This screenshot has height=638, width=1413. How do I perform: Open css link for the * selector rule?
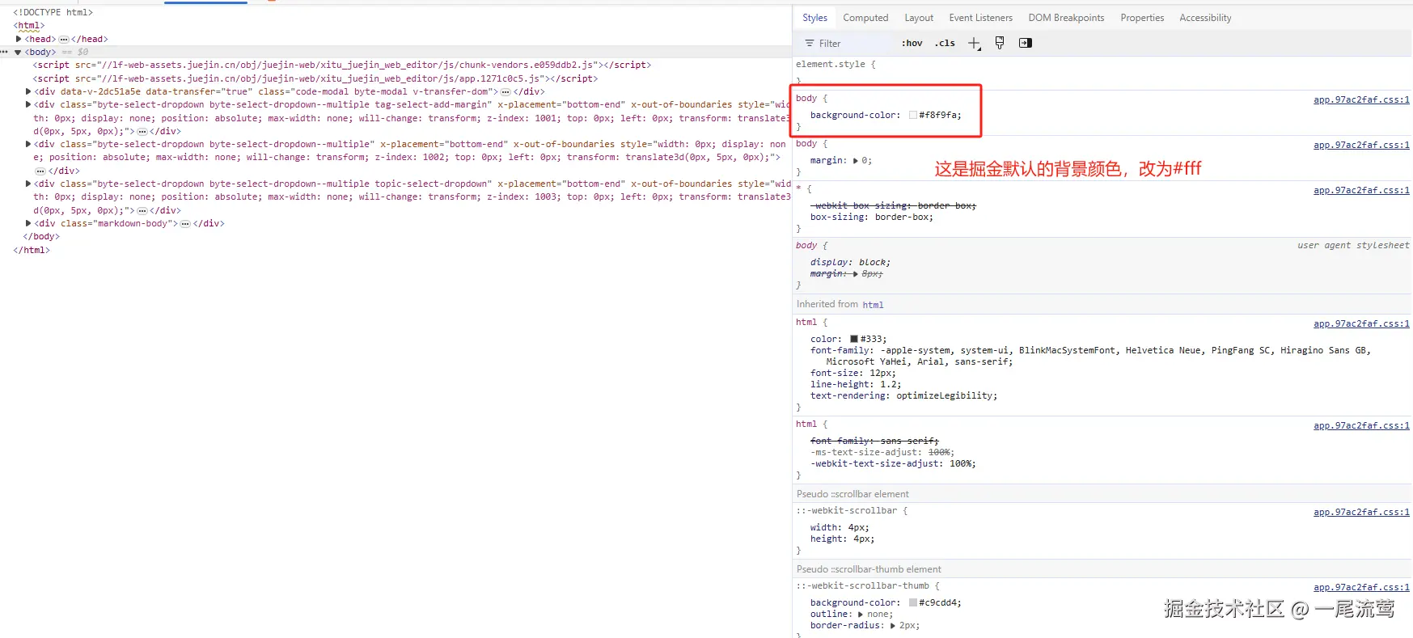(x=1361, y=191)
